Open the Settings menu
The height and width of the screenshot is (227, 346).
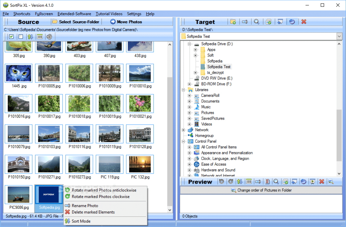(x=134, y=14)
